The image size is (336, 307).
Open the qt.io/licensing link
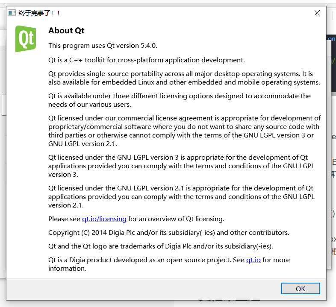pos(104,219)
